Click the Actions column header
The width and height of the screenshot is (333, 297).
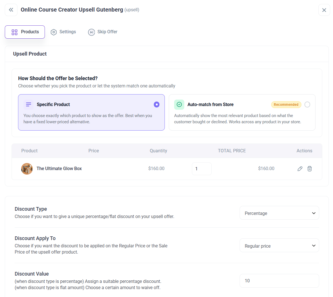(304, 151)
